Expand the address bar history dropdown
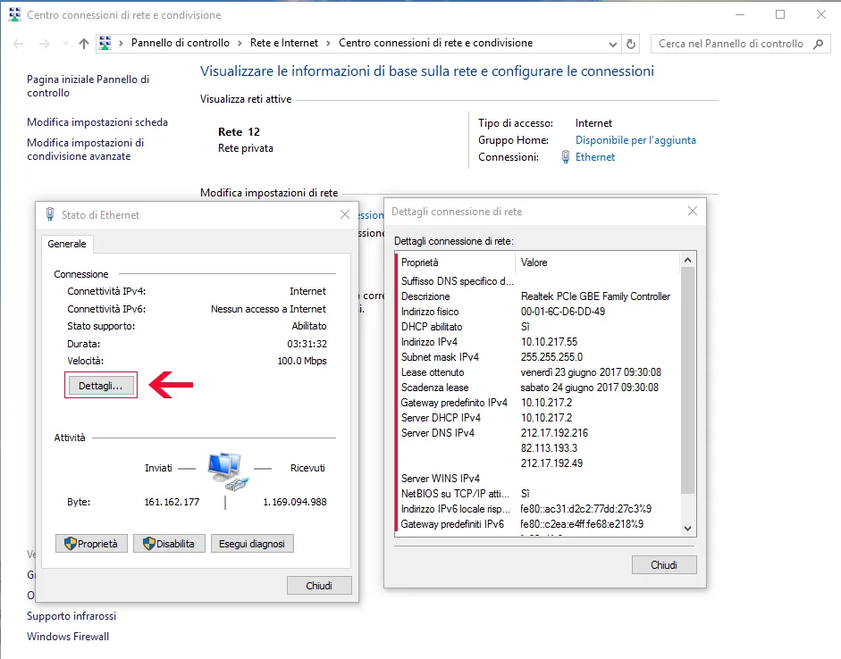841x659 pixels. click(614, 43)
